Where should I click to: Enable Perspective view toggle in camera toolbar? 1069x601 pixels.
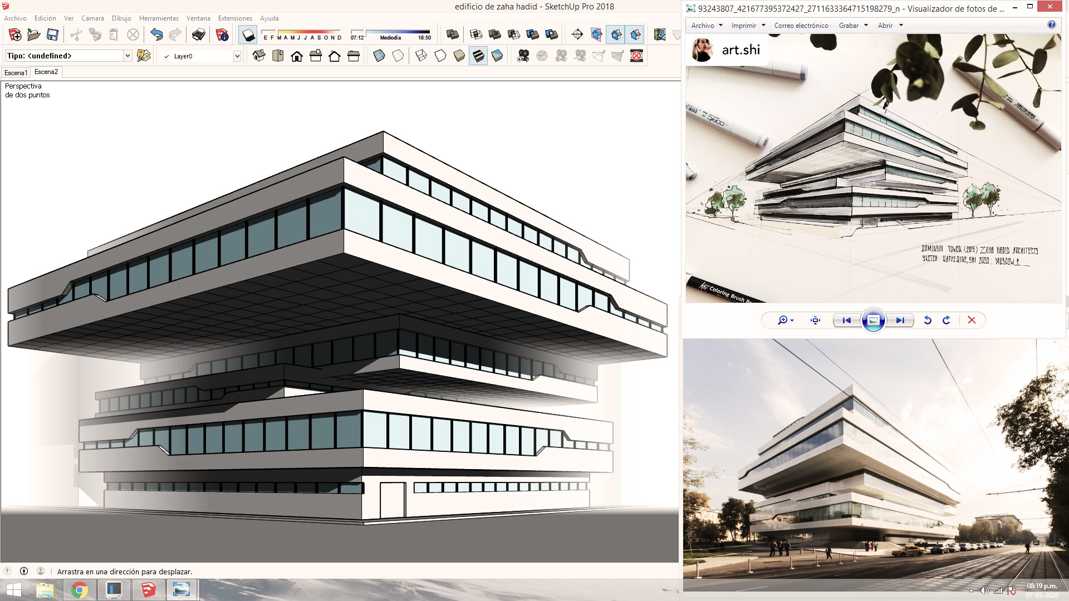pyautogui.click(x=616, y=35)
